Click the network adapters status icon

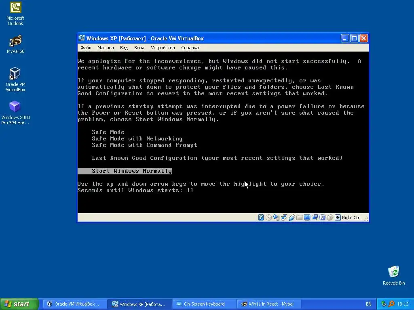[284, 218]
